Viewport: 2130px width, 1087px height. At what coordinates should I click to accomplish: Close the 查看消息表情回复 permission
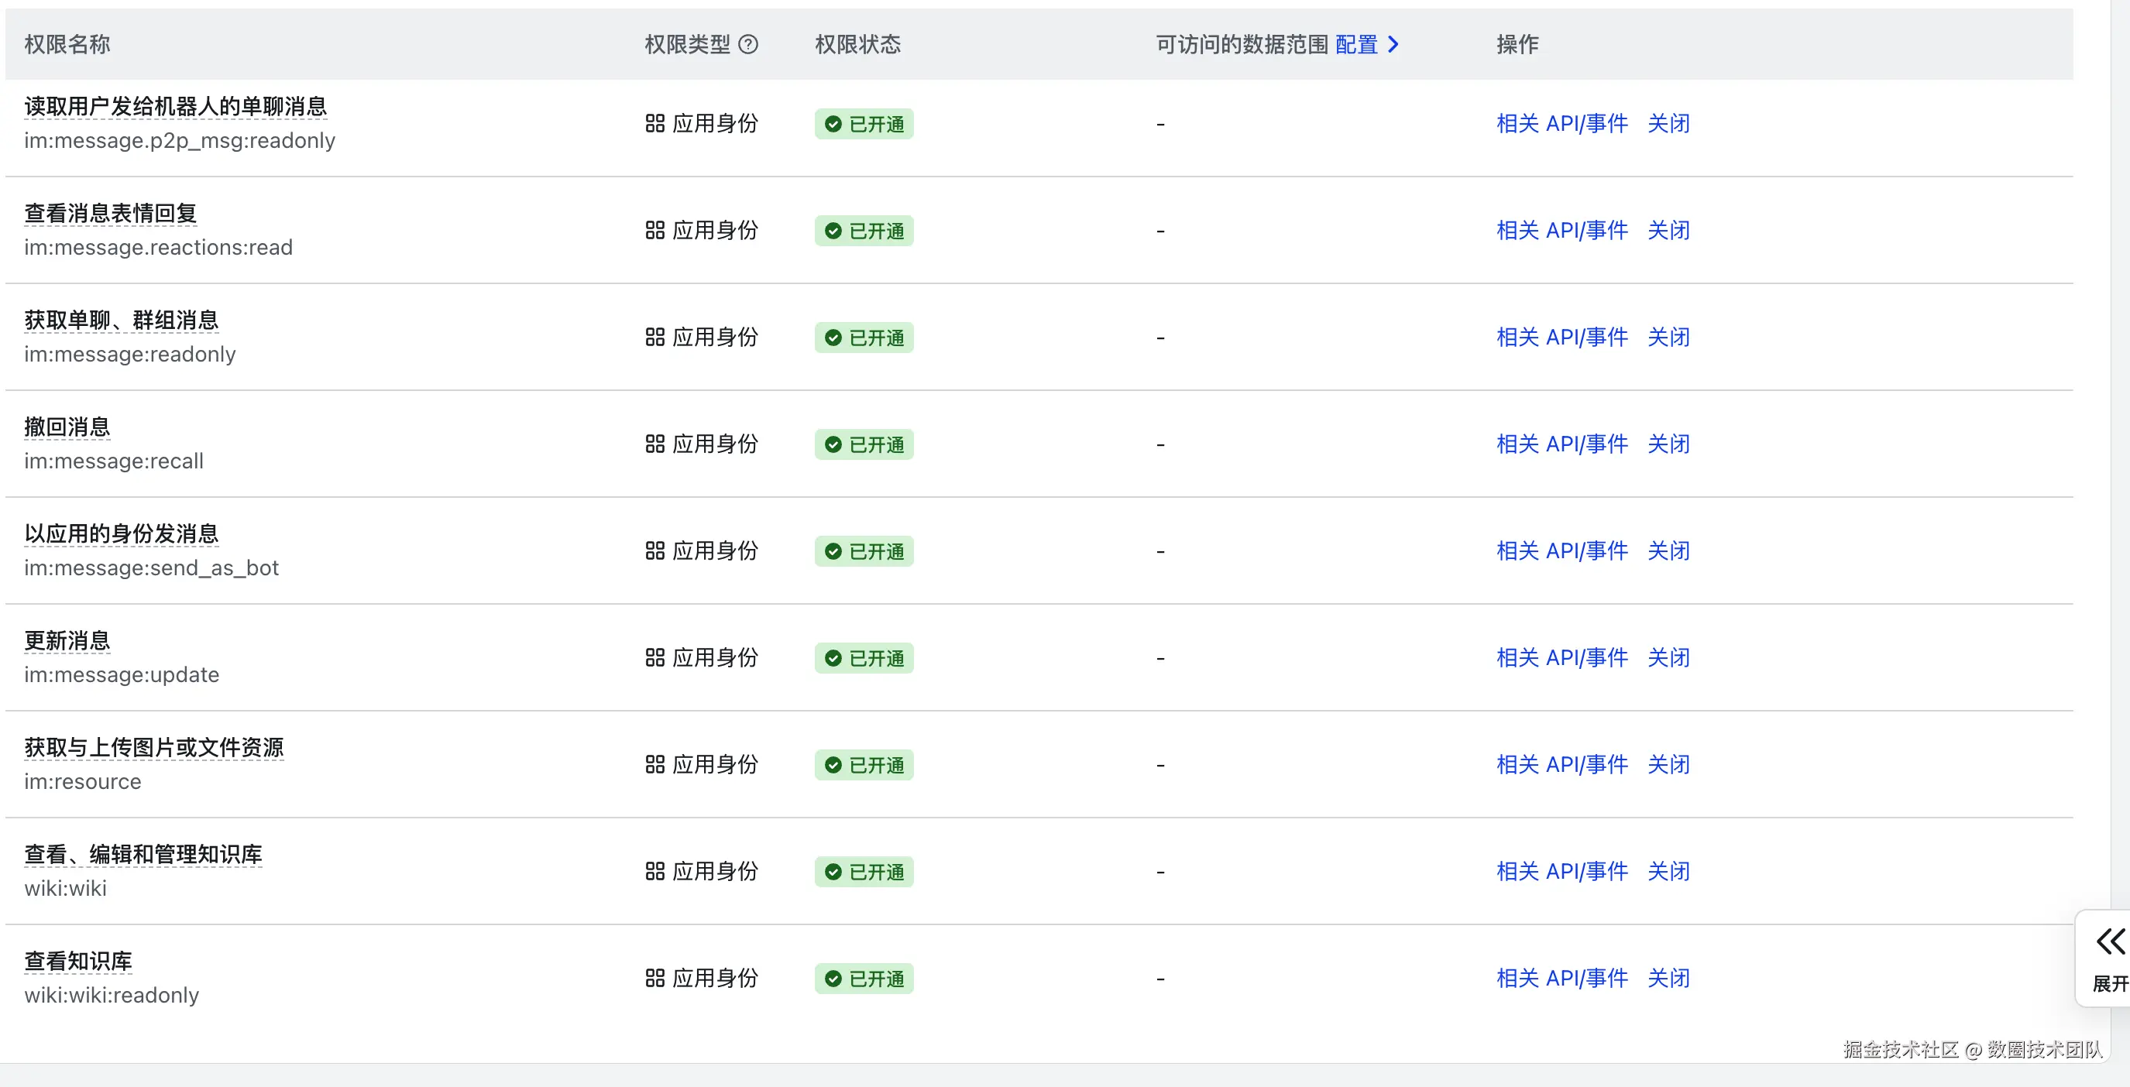[x=1668, y=231]
